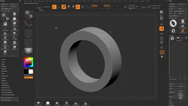Click the BPR render icon
This screenshot has width=188, height=106.
point(162,12)
